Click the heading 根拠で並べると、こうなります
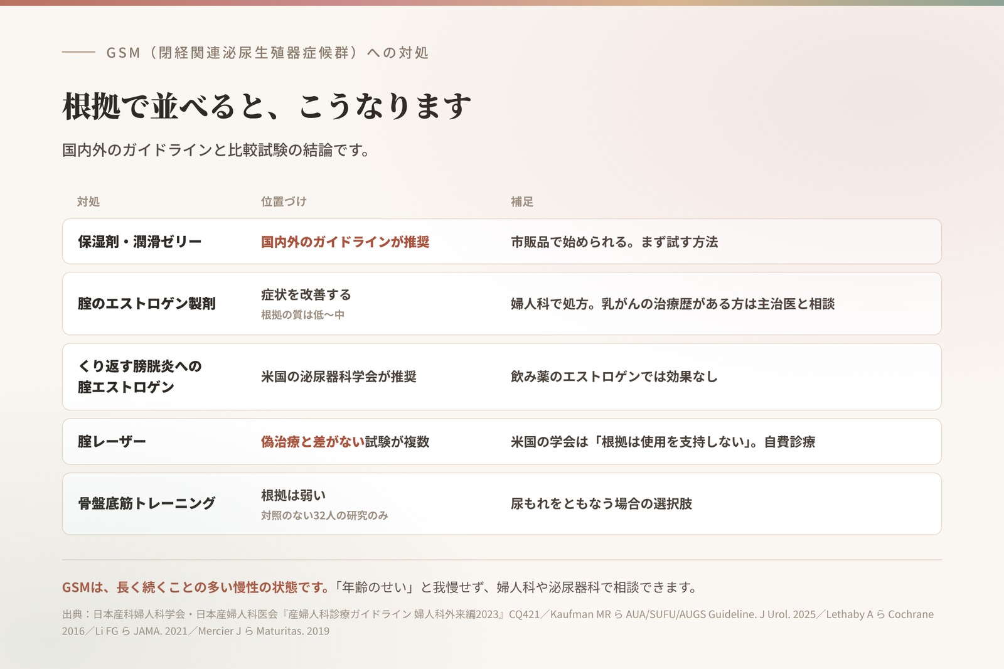The height and width of the screenshot is (669, 1004). tap(267, 106)
